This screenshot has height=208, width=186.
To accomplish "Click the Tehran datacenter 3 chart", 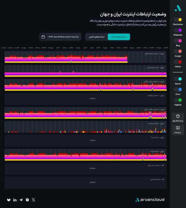I will [85, 155].
